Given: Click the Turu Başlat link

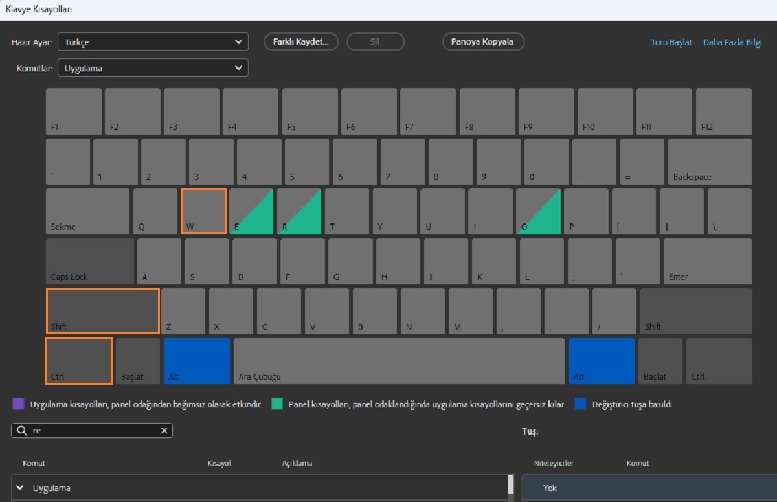Looking at the screenshot, I should pos(670,41).
